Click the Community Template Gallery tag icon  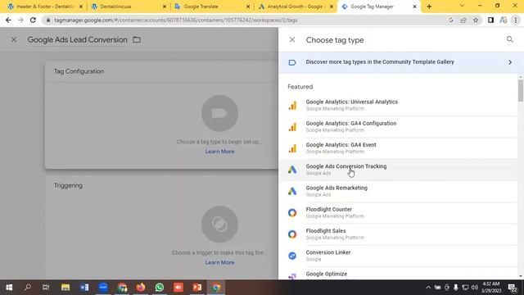click(x=292, y=62)
